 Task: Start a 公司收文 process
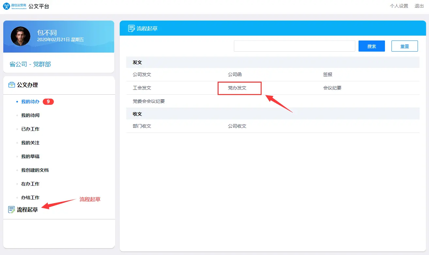[x=237, y=126]
